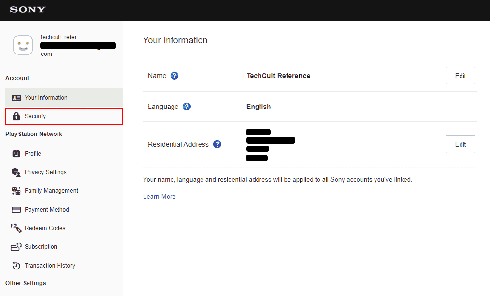This screenshot has width=490, height=296.
Task: Follow the Learn More link
Action: 159,197
